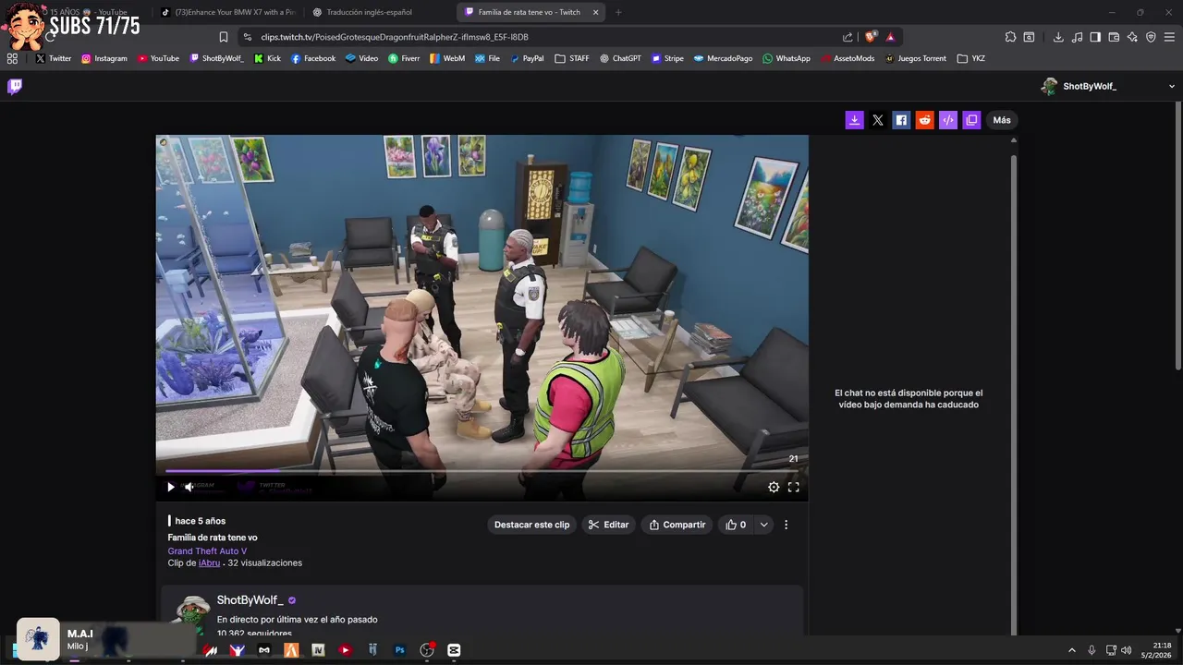
Task: Open the Más share options
Action: (1002, 120)
